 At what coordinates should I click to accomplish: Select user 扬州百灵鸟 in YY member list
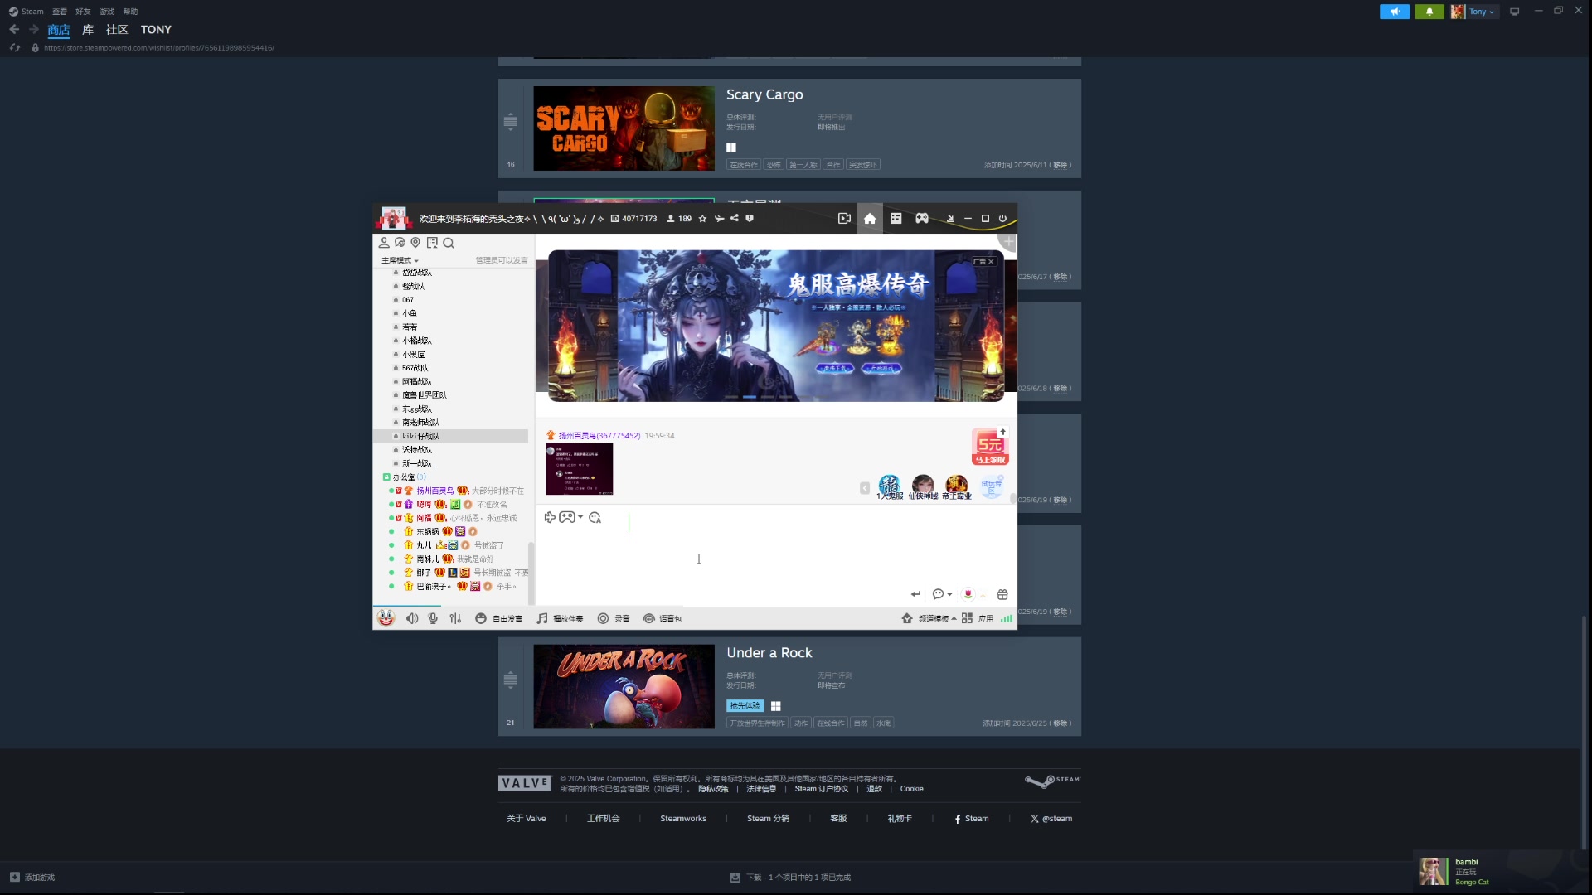click(x=434, y=491)
